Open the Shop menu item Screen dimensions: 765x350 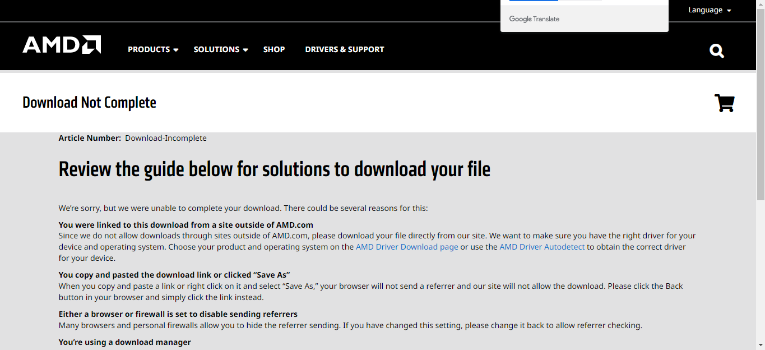pyautogui.click(x=274, y=49)
